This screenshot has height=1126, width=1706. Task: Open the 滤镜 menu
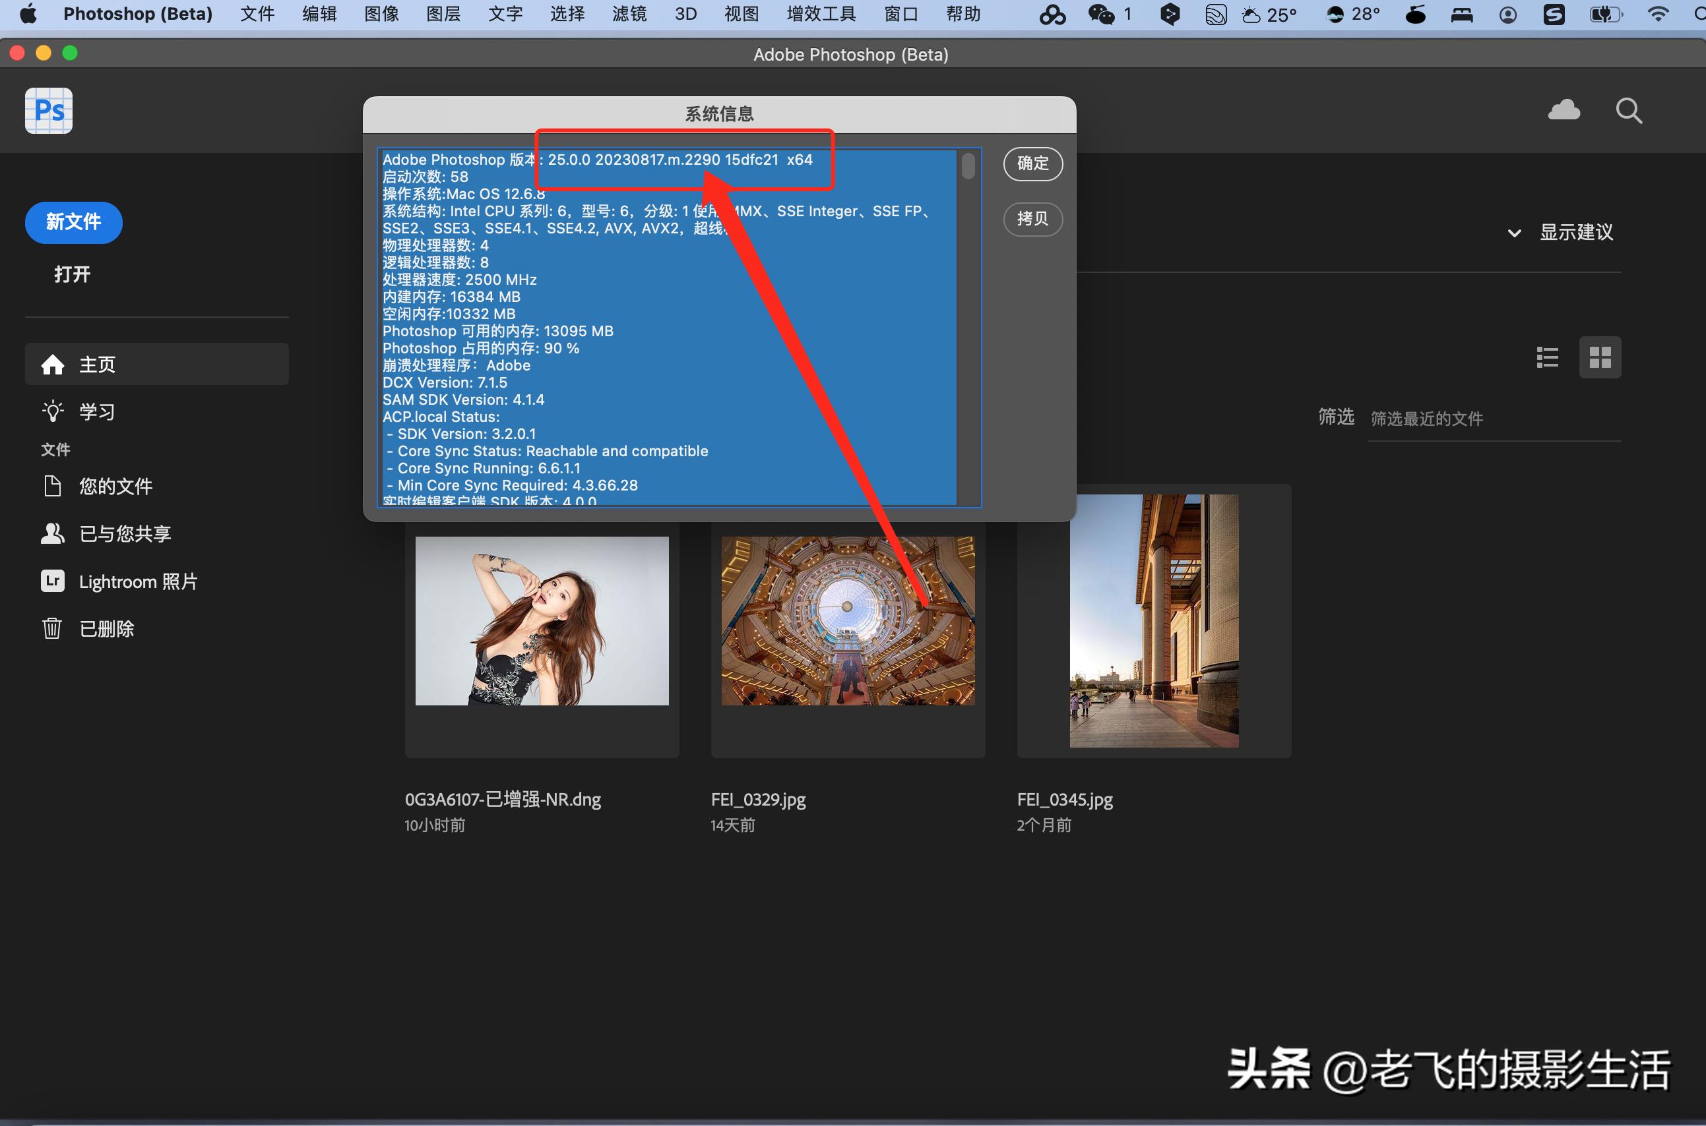click(629, 14)
